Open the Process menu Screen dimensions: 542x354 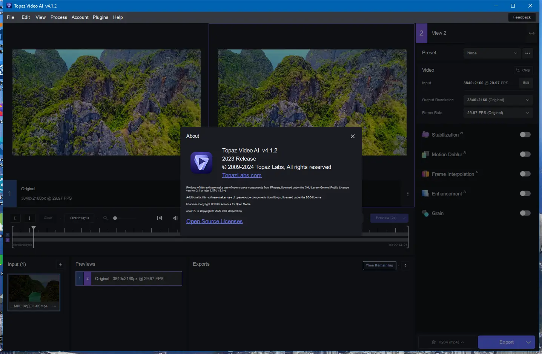pyautogui.click(x=59, y=17)
